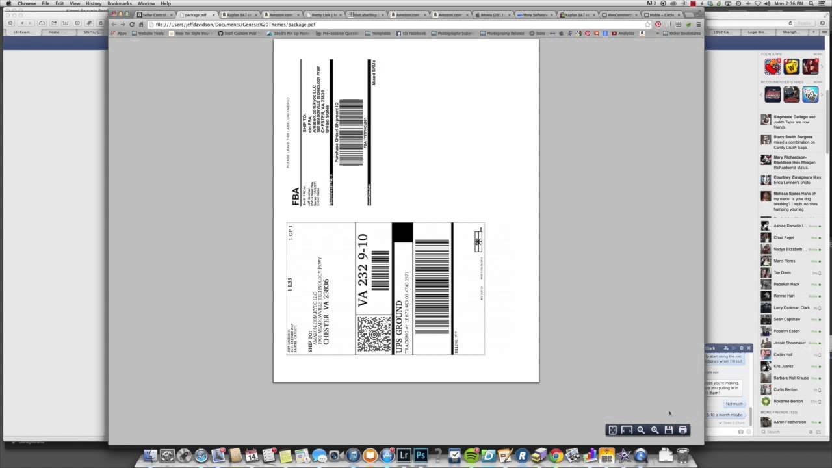Click Chrome's Back arrow button
832x468 pixels.
[x=114, y=24]
